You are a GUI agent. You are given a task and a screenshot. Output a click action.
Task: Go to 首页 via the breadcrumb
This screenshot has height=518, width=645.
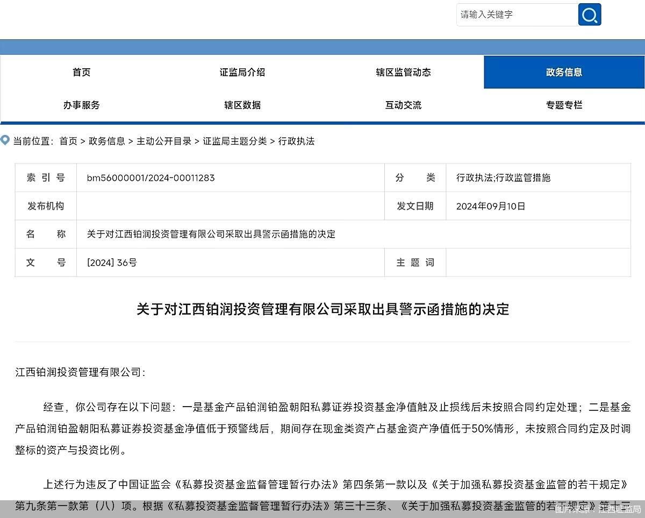[68, 141]
